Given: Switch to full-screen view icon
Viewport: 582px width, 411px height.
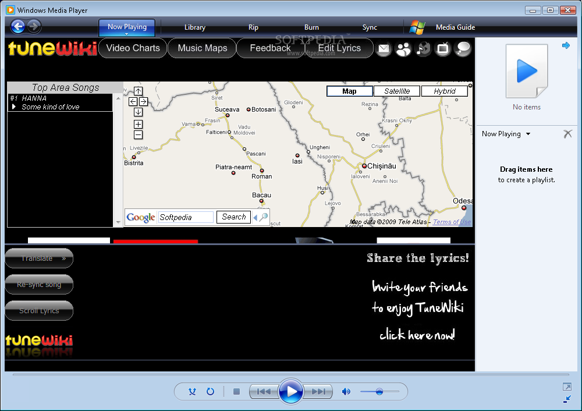Looking at the screenshot, I should pos(567,387).
